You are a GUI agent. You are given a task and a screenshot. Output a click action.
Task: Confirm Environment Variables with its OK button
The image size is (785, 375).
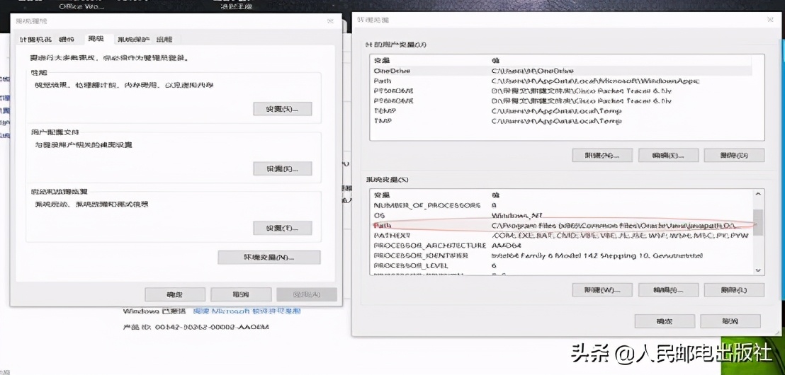click(665, 321)
